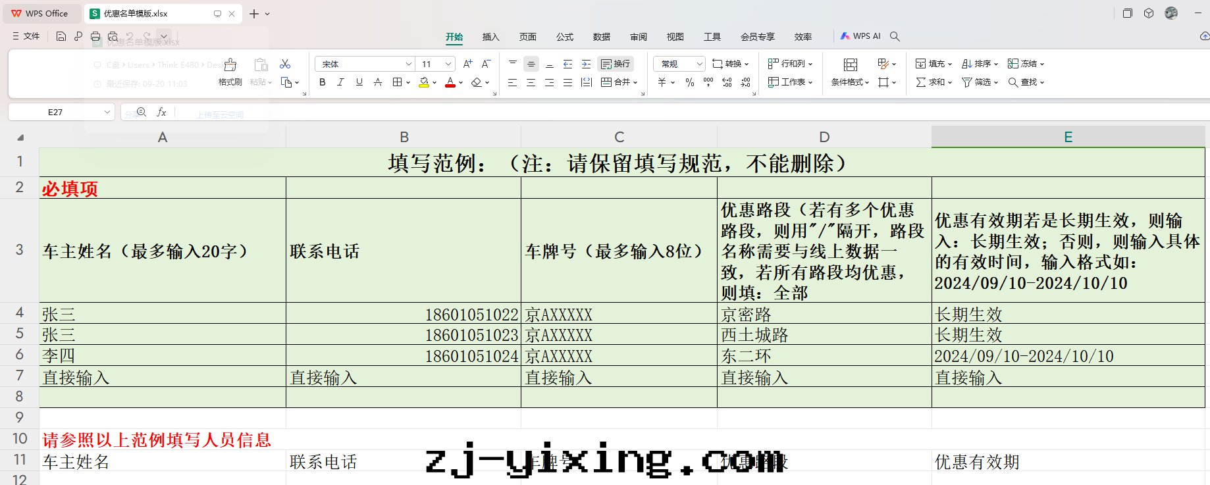Image resolution: width=1210 pixels, height=485 pixels.
Task: Open the font size dropdown showing 11
Action: click(x=448, y=64)
